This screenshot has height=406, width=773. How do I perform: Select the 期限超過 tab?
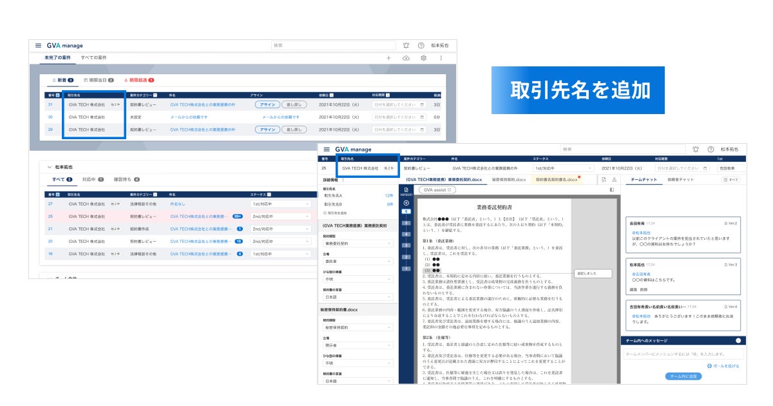click(139, 80)
